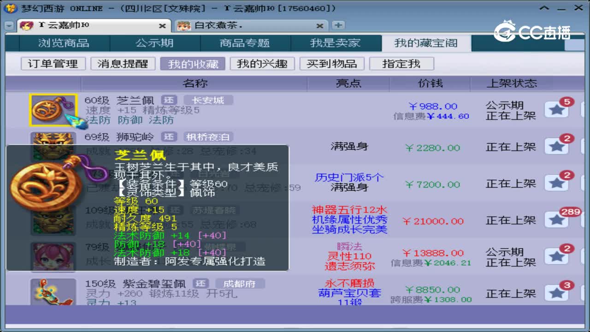Click the 永不磨损 highlight text

[x=349, y=283]
